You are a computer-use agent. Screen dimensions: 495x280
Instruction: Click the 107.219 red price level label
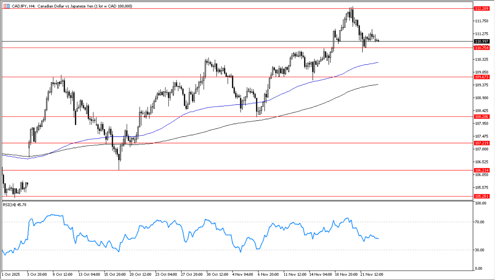[x=482, y=143]
